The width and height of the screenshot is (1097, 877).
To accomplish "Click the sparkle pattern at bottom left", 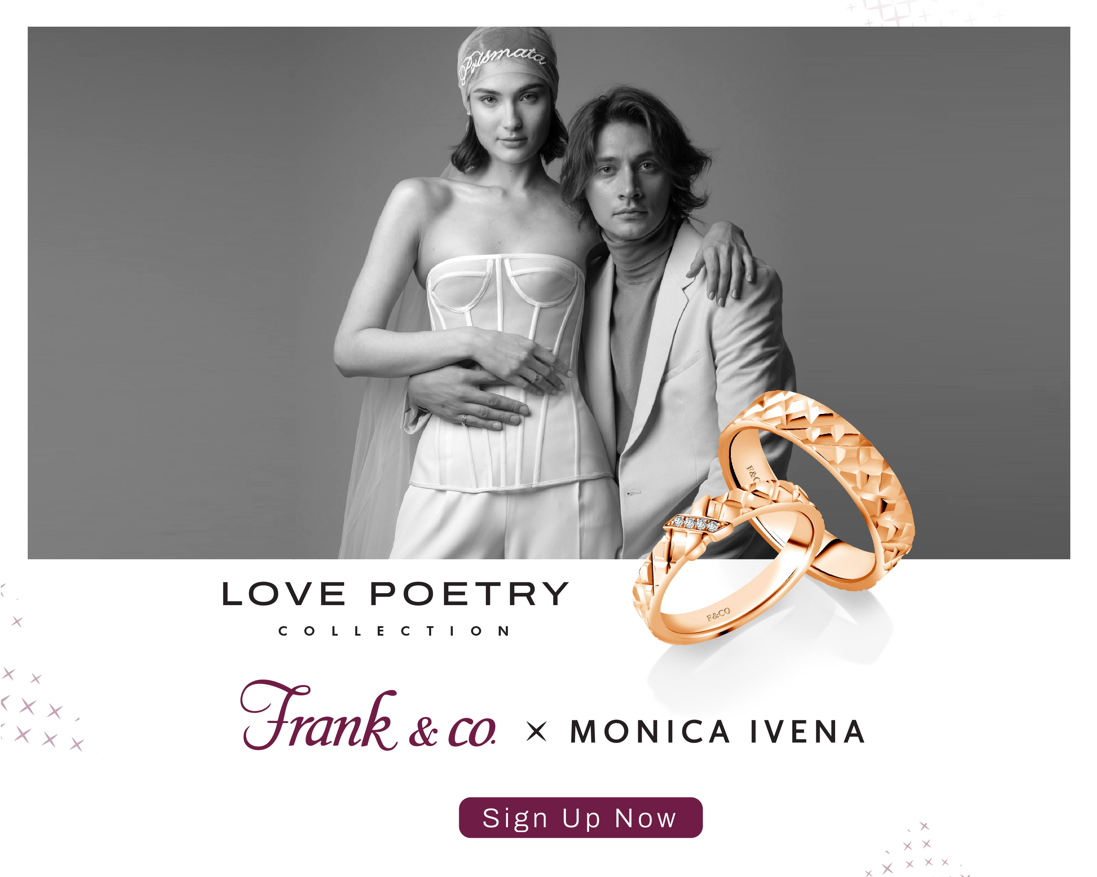I will (41, 709).
